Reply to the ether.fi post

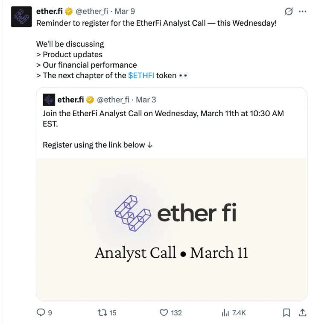[x=41, y=313]
